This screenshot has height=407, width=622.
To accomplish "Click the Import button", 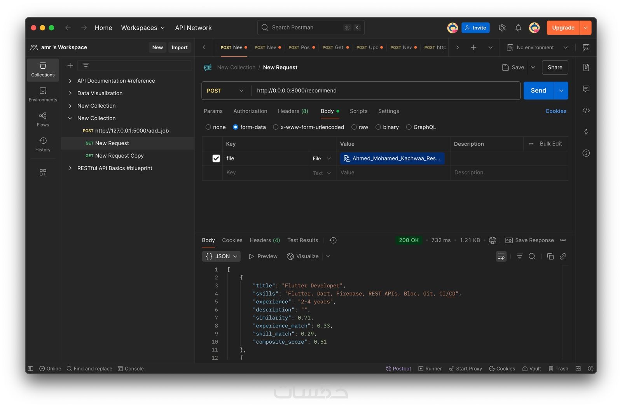I will point(180,47).
